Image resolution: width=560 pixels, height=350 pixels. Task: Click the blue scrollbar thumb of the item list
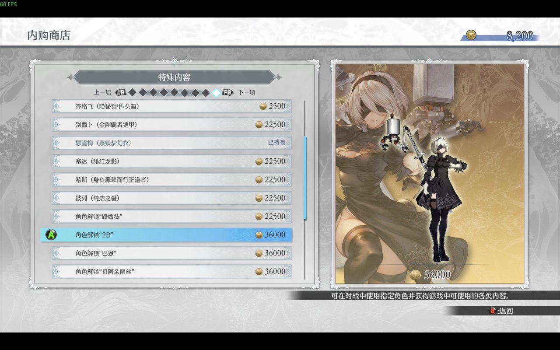(305, 178)
